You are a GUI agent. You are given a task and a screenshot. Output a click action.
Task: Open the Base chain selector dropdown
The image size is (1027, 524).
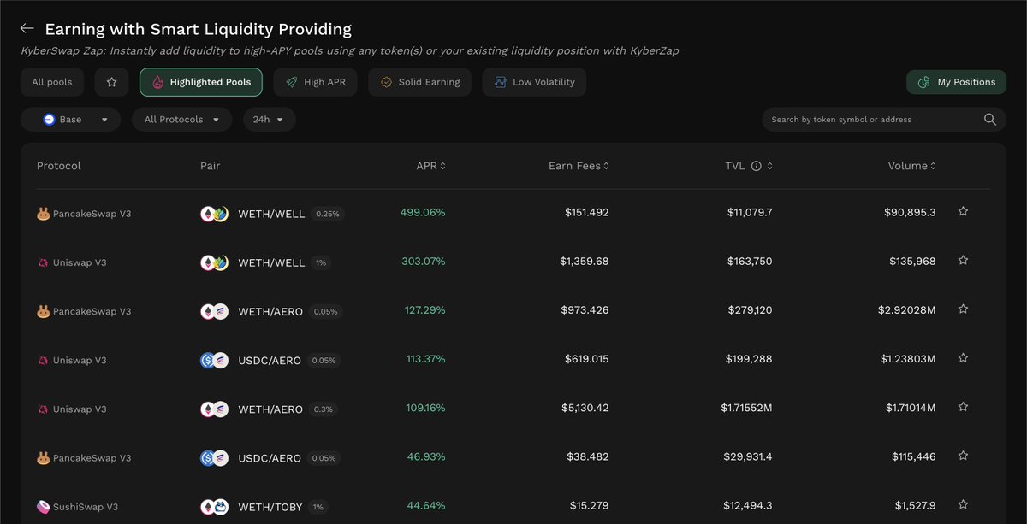pos(71,120)
